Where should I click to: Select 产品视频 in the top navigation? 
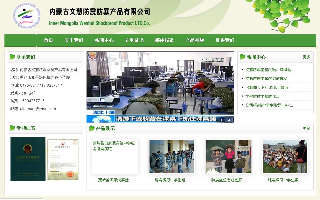tap(195, 40)
